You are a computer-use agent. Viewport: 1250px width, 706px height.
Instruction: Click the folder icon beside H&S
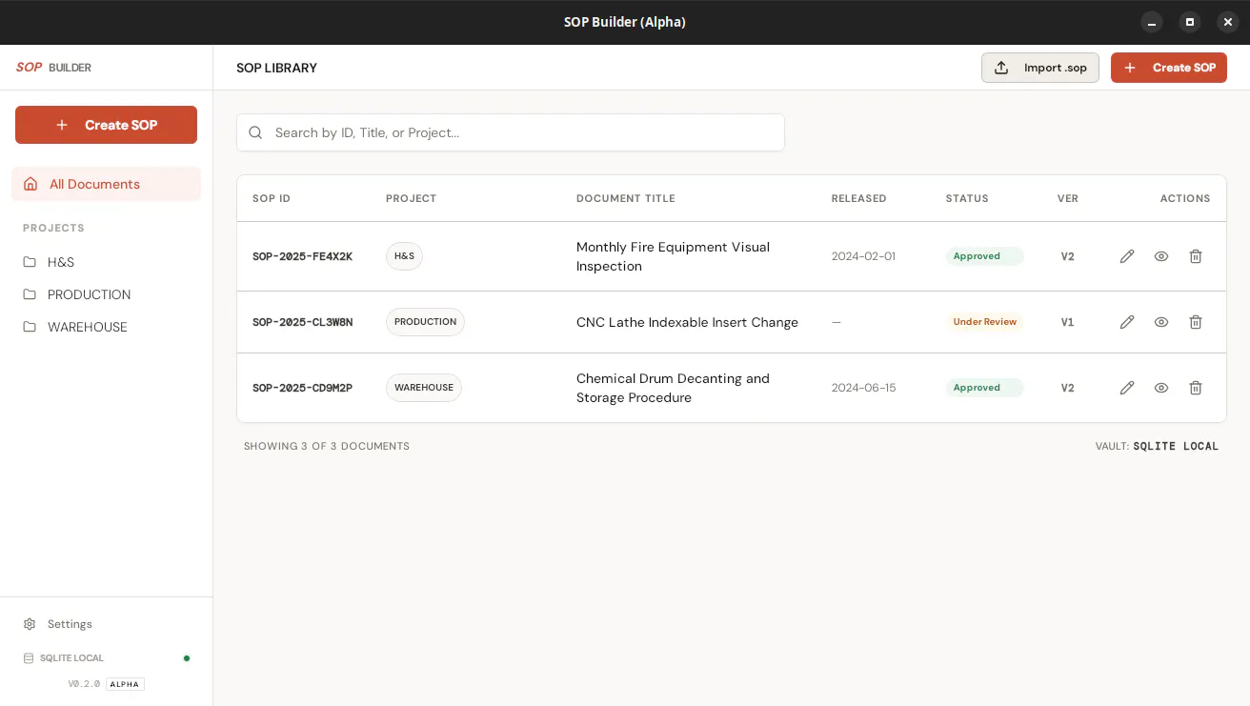coord(30,262)
